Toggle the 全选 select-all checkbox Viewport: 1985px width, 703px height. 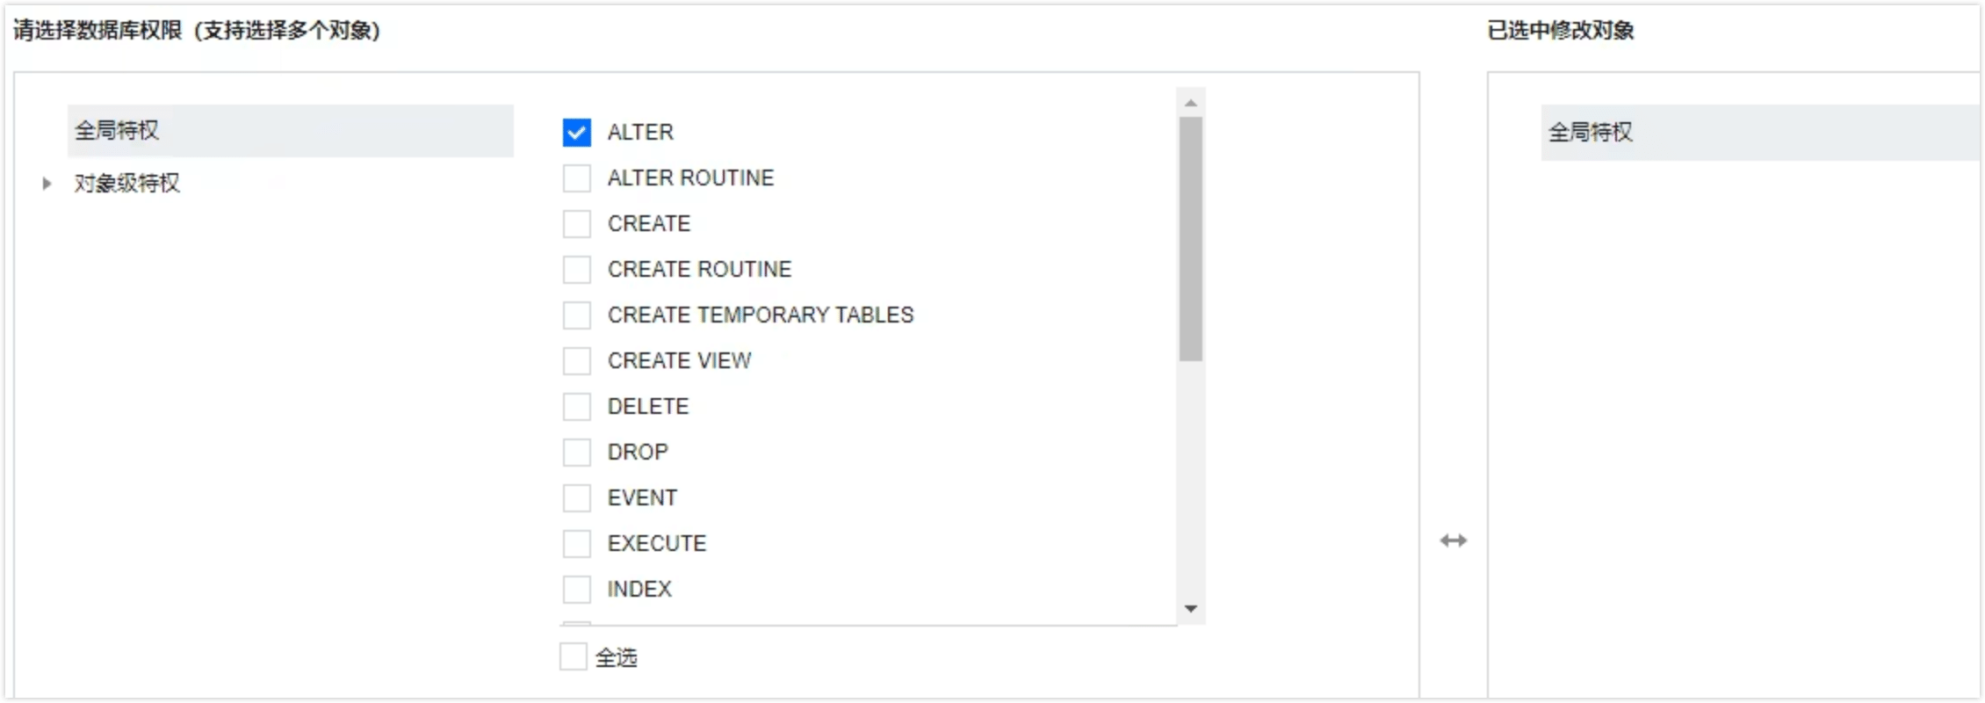pos(574,656)
